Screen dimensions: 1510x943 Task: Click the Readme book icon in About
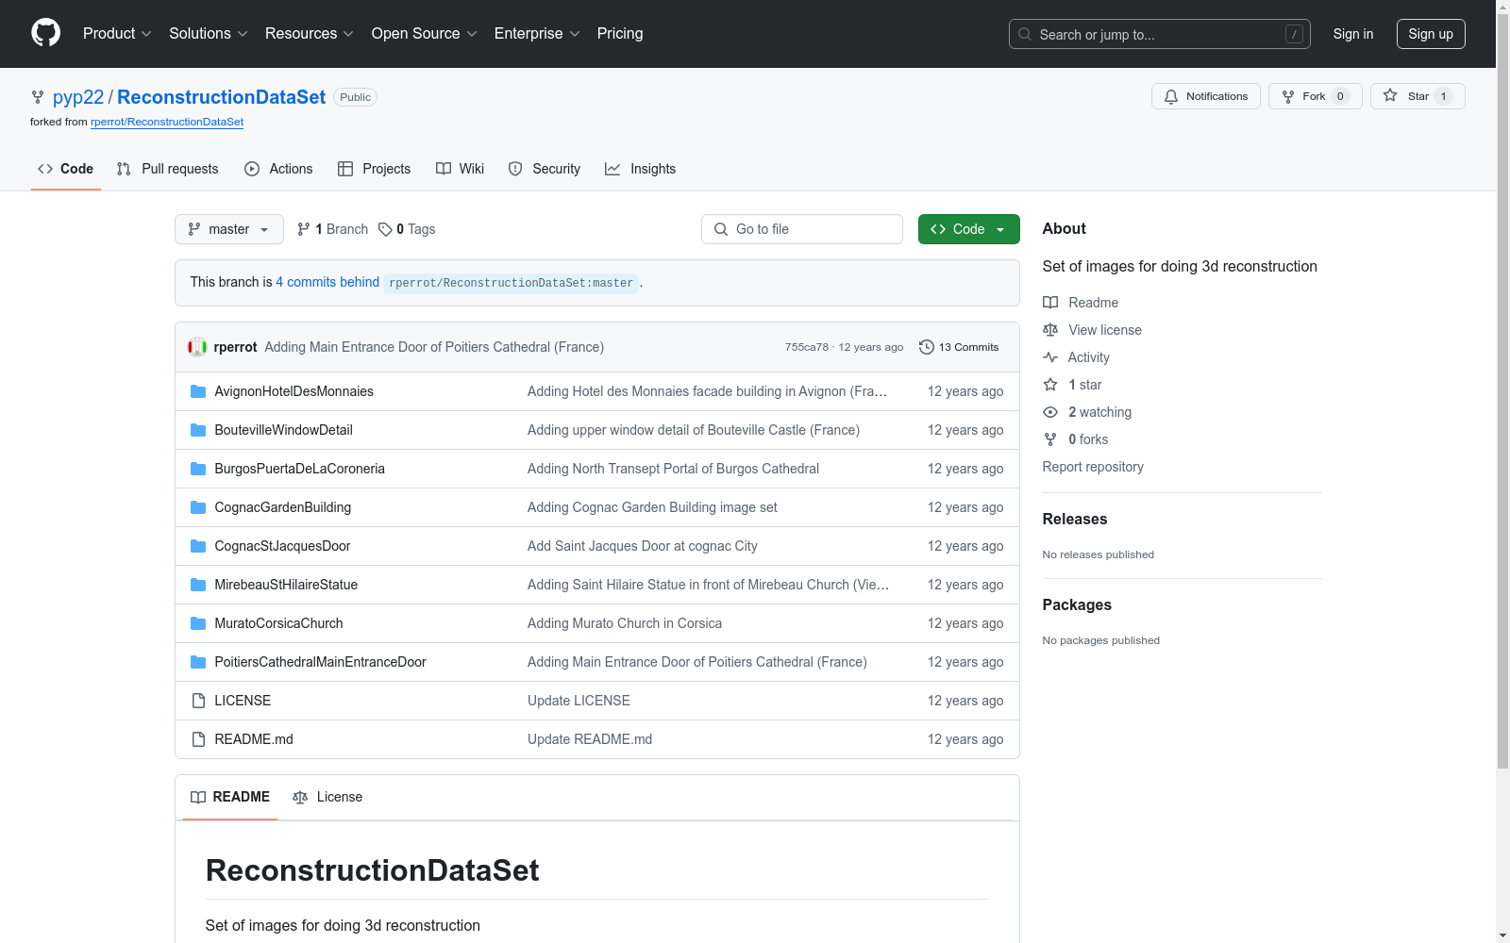pyautogui.click(x=1050, y=303)
